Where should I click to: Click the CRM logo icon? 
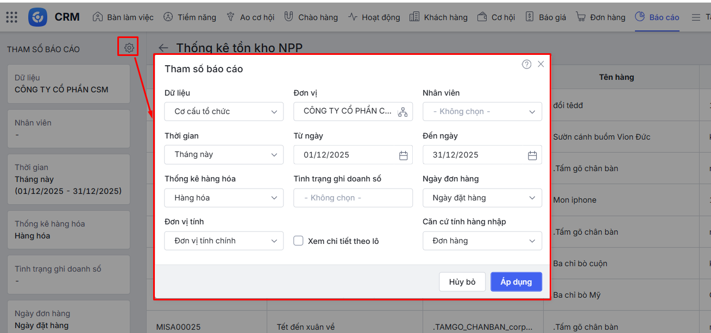(x=38, y=17)
